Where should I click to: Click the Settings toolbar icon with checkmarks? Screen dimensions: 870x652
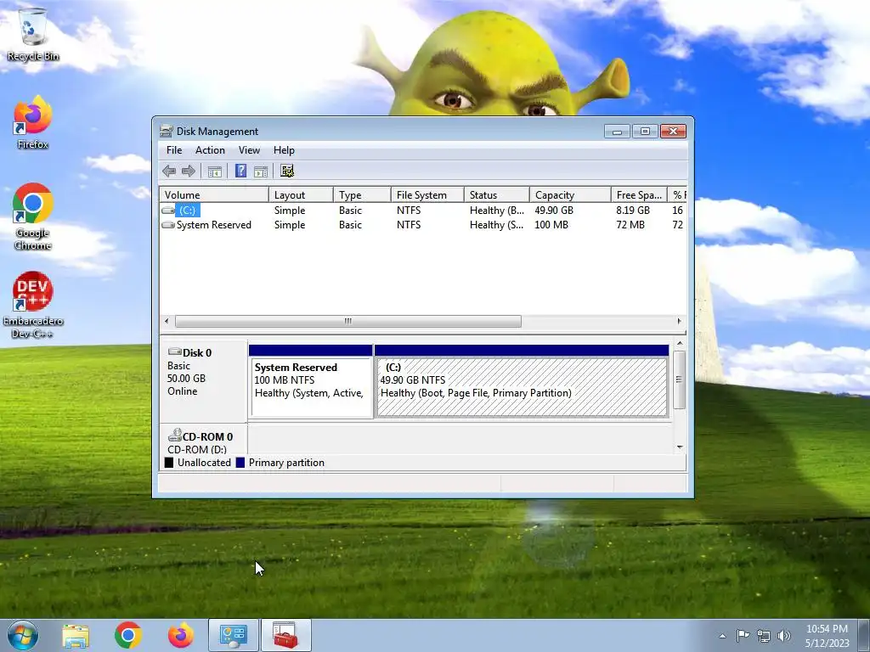pyautogui.click(x=287, y=171)
